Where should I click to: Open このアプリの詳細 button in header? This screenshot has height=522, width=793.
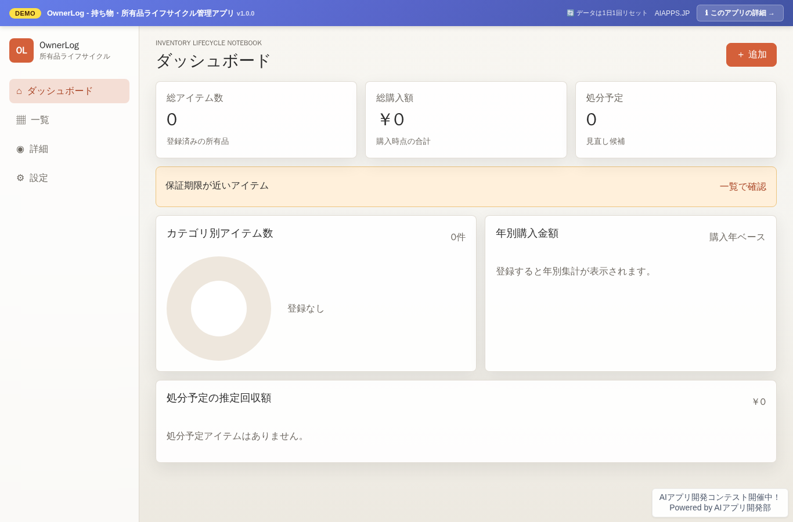pos(740,13)
